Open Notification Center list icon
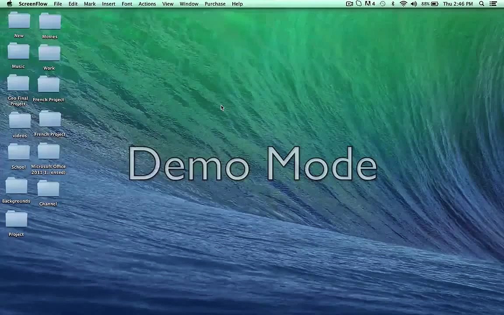 click(x=493, y=4)
